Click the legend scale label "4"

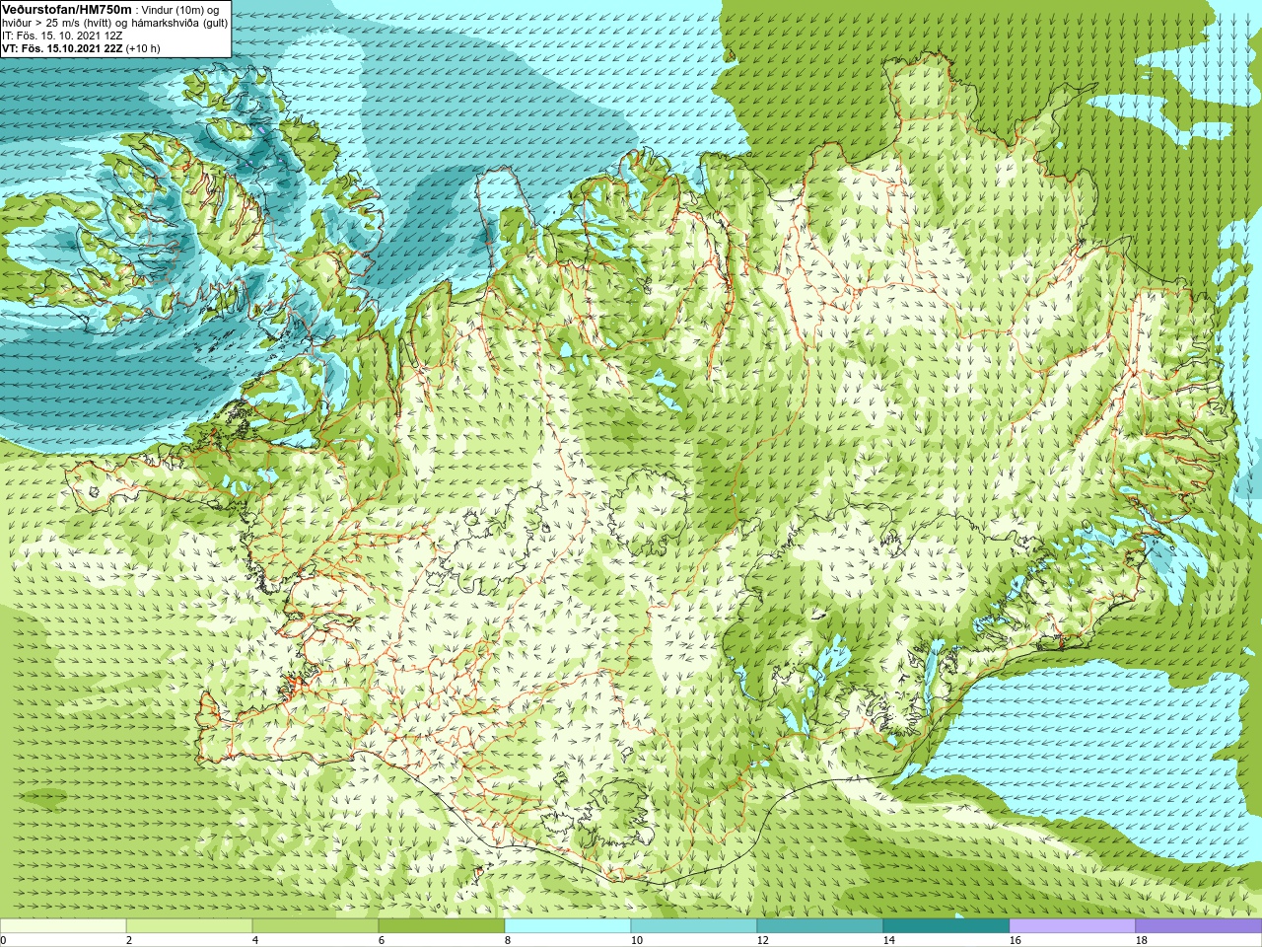pos(255,941)
